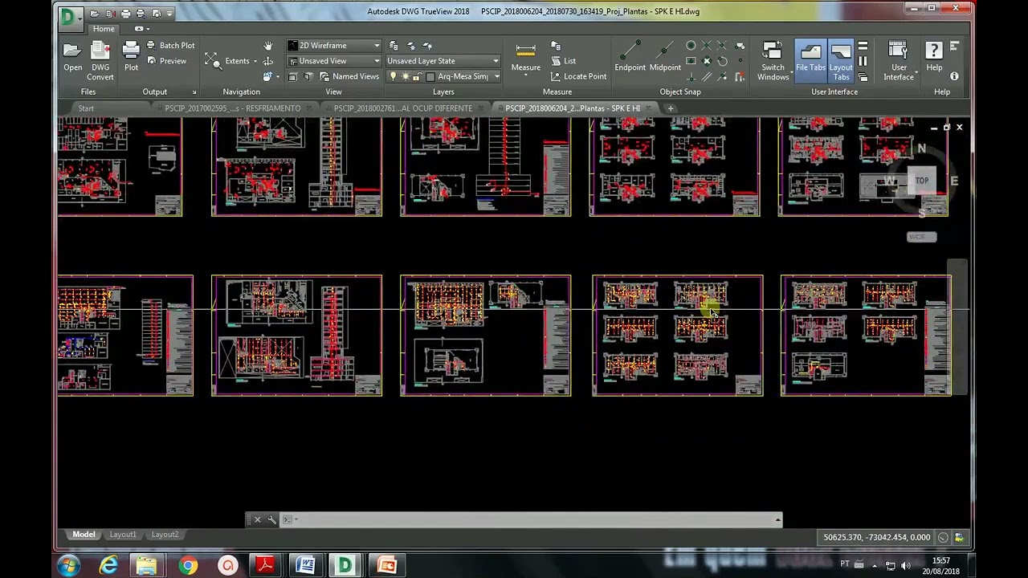Switch to PSCIP_2017002595 RESFRIAMENTO file tab
Viewport: 1028px width, 578px height.
pyautogui.click(x=232, y=108)
